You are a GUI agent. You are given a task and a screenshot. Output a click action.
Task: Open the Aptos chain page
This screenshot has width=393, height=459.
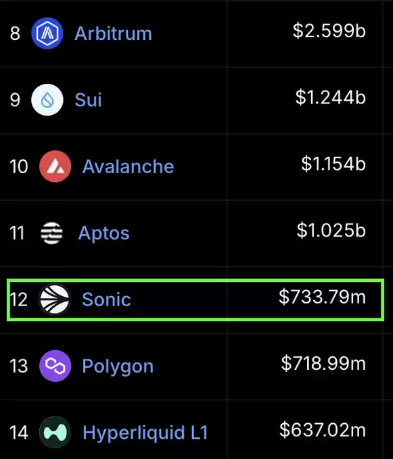pos(103,233)
